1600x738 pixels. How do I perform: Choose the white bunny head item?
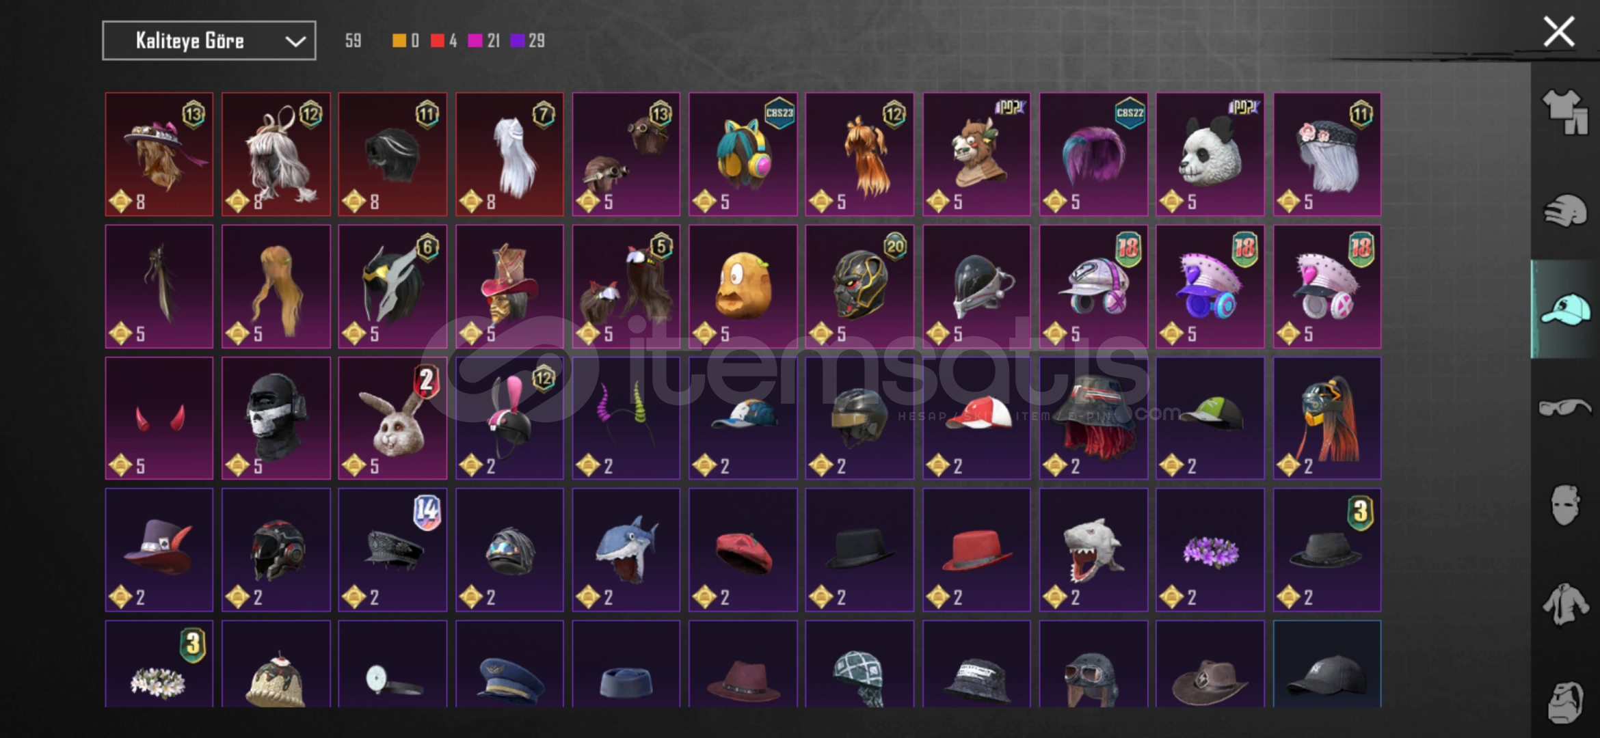[x=392, y=418]
